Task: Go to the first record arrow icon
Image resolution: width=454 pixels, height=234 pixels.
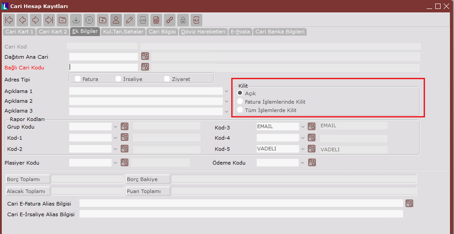Action: click(9, 20)
